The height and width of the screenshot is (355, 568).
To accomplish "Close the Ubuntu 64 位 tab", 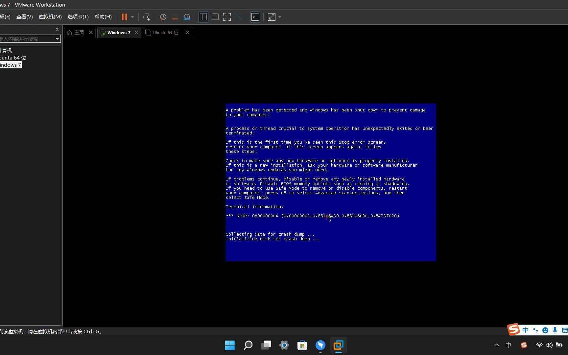I will (187, 32).
